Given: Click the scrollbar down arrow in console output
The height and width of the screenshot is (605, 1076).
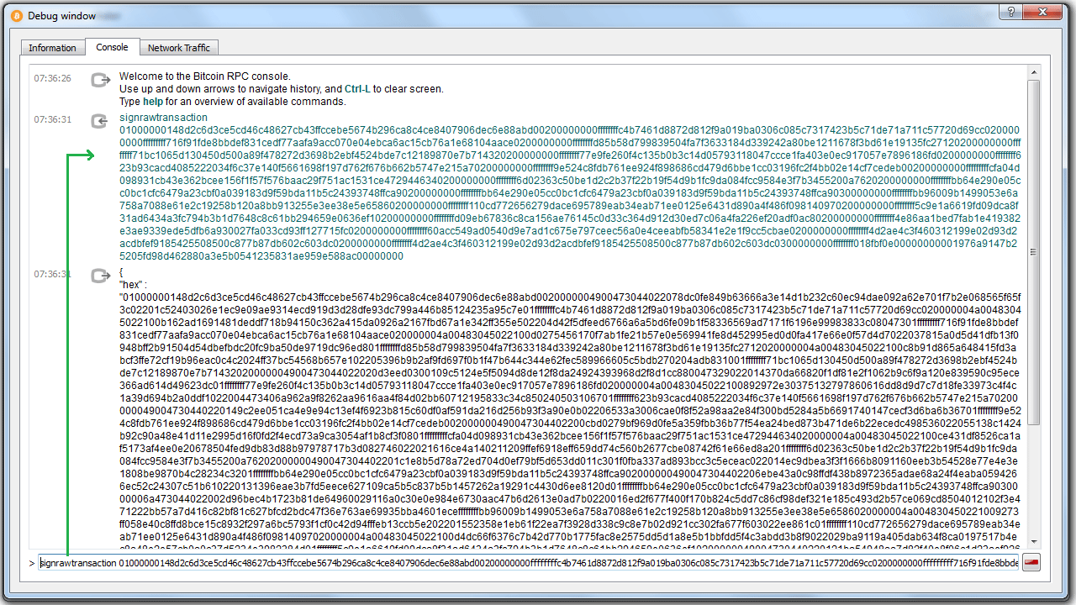Looking at the screenshot, I should (x=1034, y=544).
